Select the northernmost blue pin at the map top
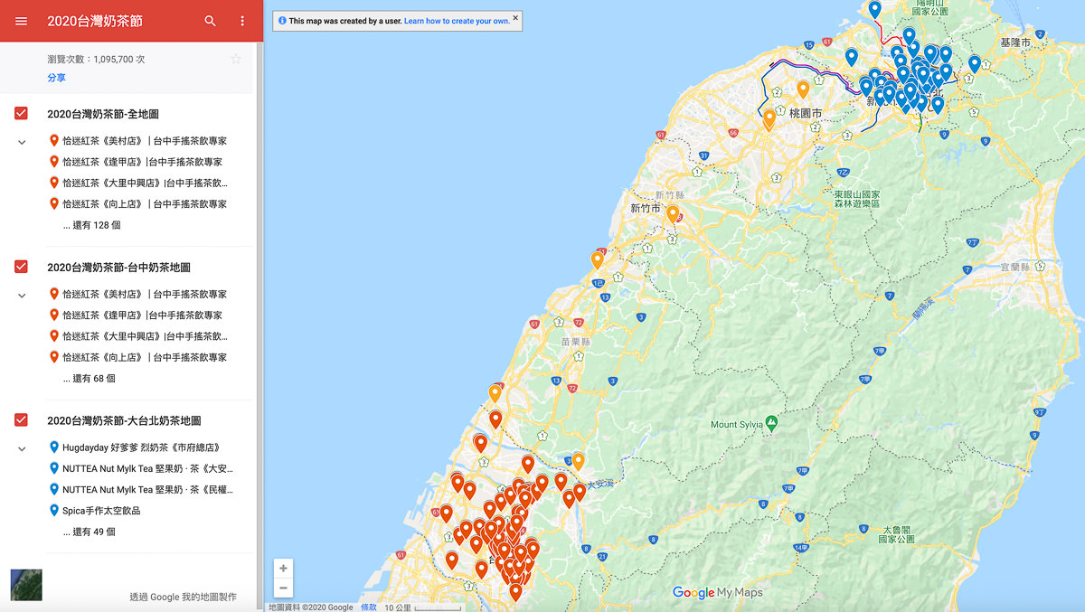The image size is (1085, 612). [x=874, y=10]
